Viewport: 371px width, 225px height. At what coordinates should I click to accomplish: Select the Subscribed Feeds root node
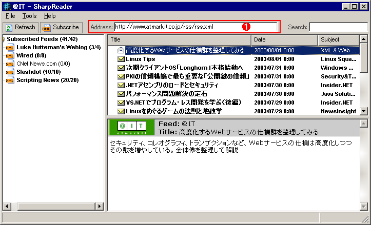(x=42, y=39)
